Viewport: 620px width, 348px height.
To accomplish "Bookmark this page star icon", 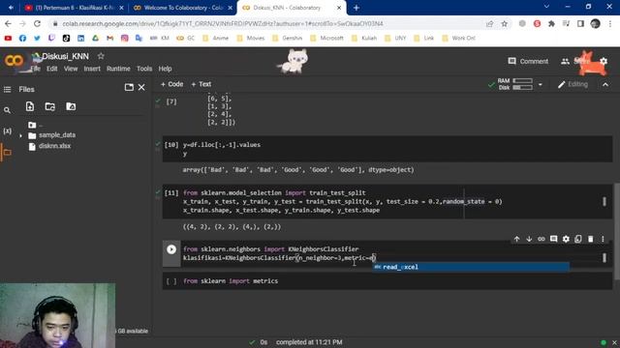I will coord(504,23).
